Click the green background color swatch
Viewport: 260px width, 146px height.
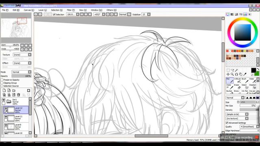(x=257, y=73)
